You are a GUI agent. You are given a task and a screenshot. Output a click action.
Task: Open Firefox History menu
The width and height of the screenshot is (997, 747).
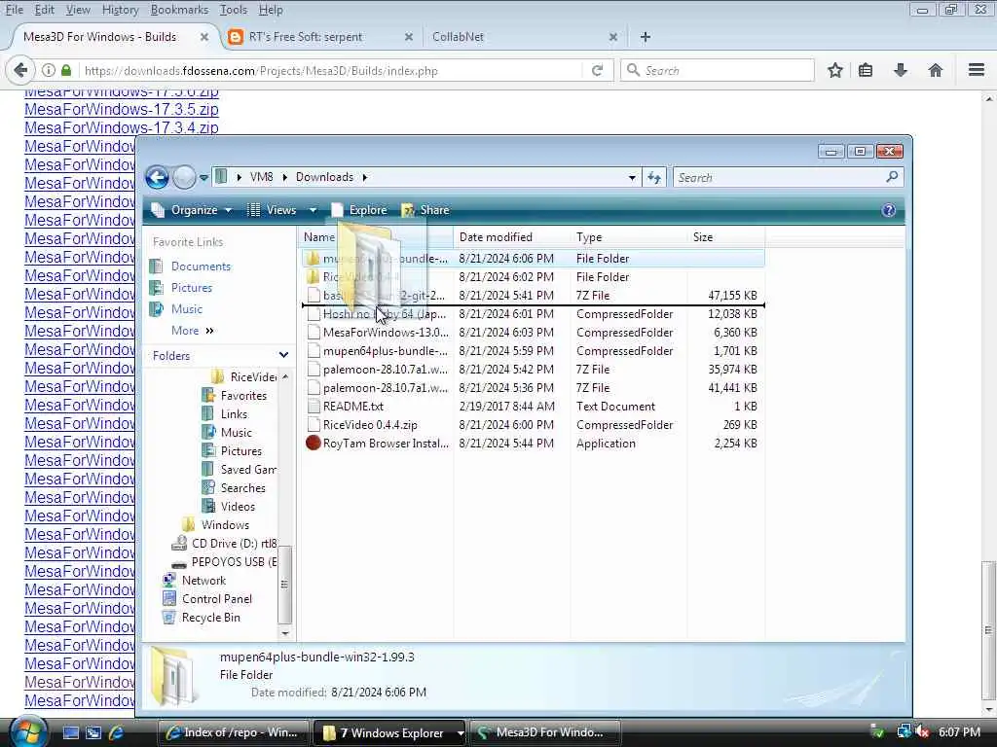pos(120,10)
